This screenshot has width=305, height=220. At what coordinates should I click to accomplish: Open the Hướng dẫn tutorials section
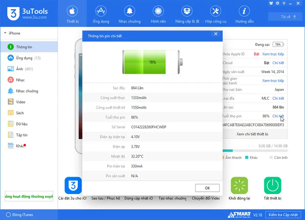point(244,14)
